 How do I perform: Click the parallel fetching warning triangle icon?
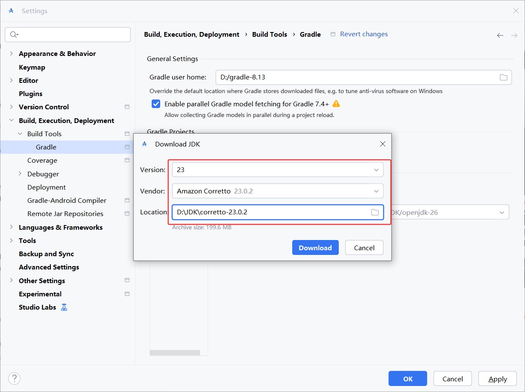click(336, 104)
